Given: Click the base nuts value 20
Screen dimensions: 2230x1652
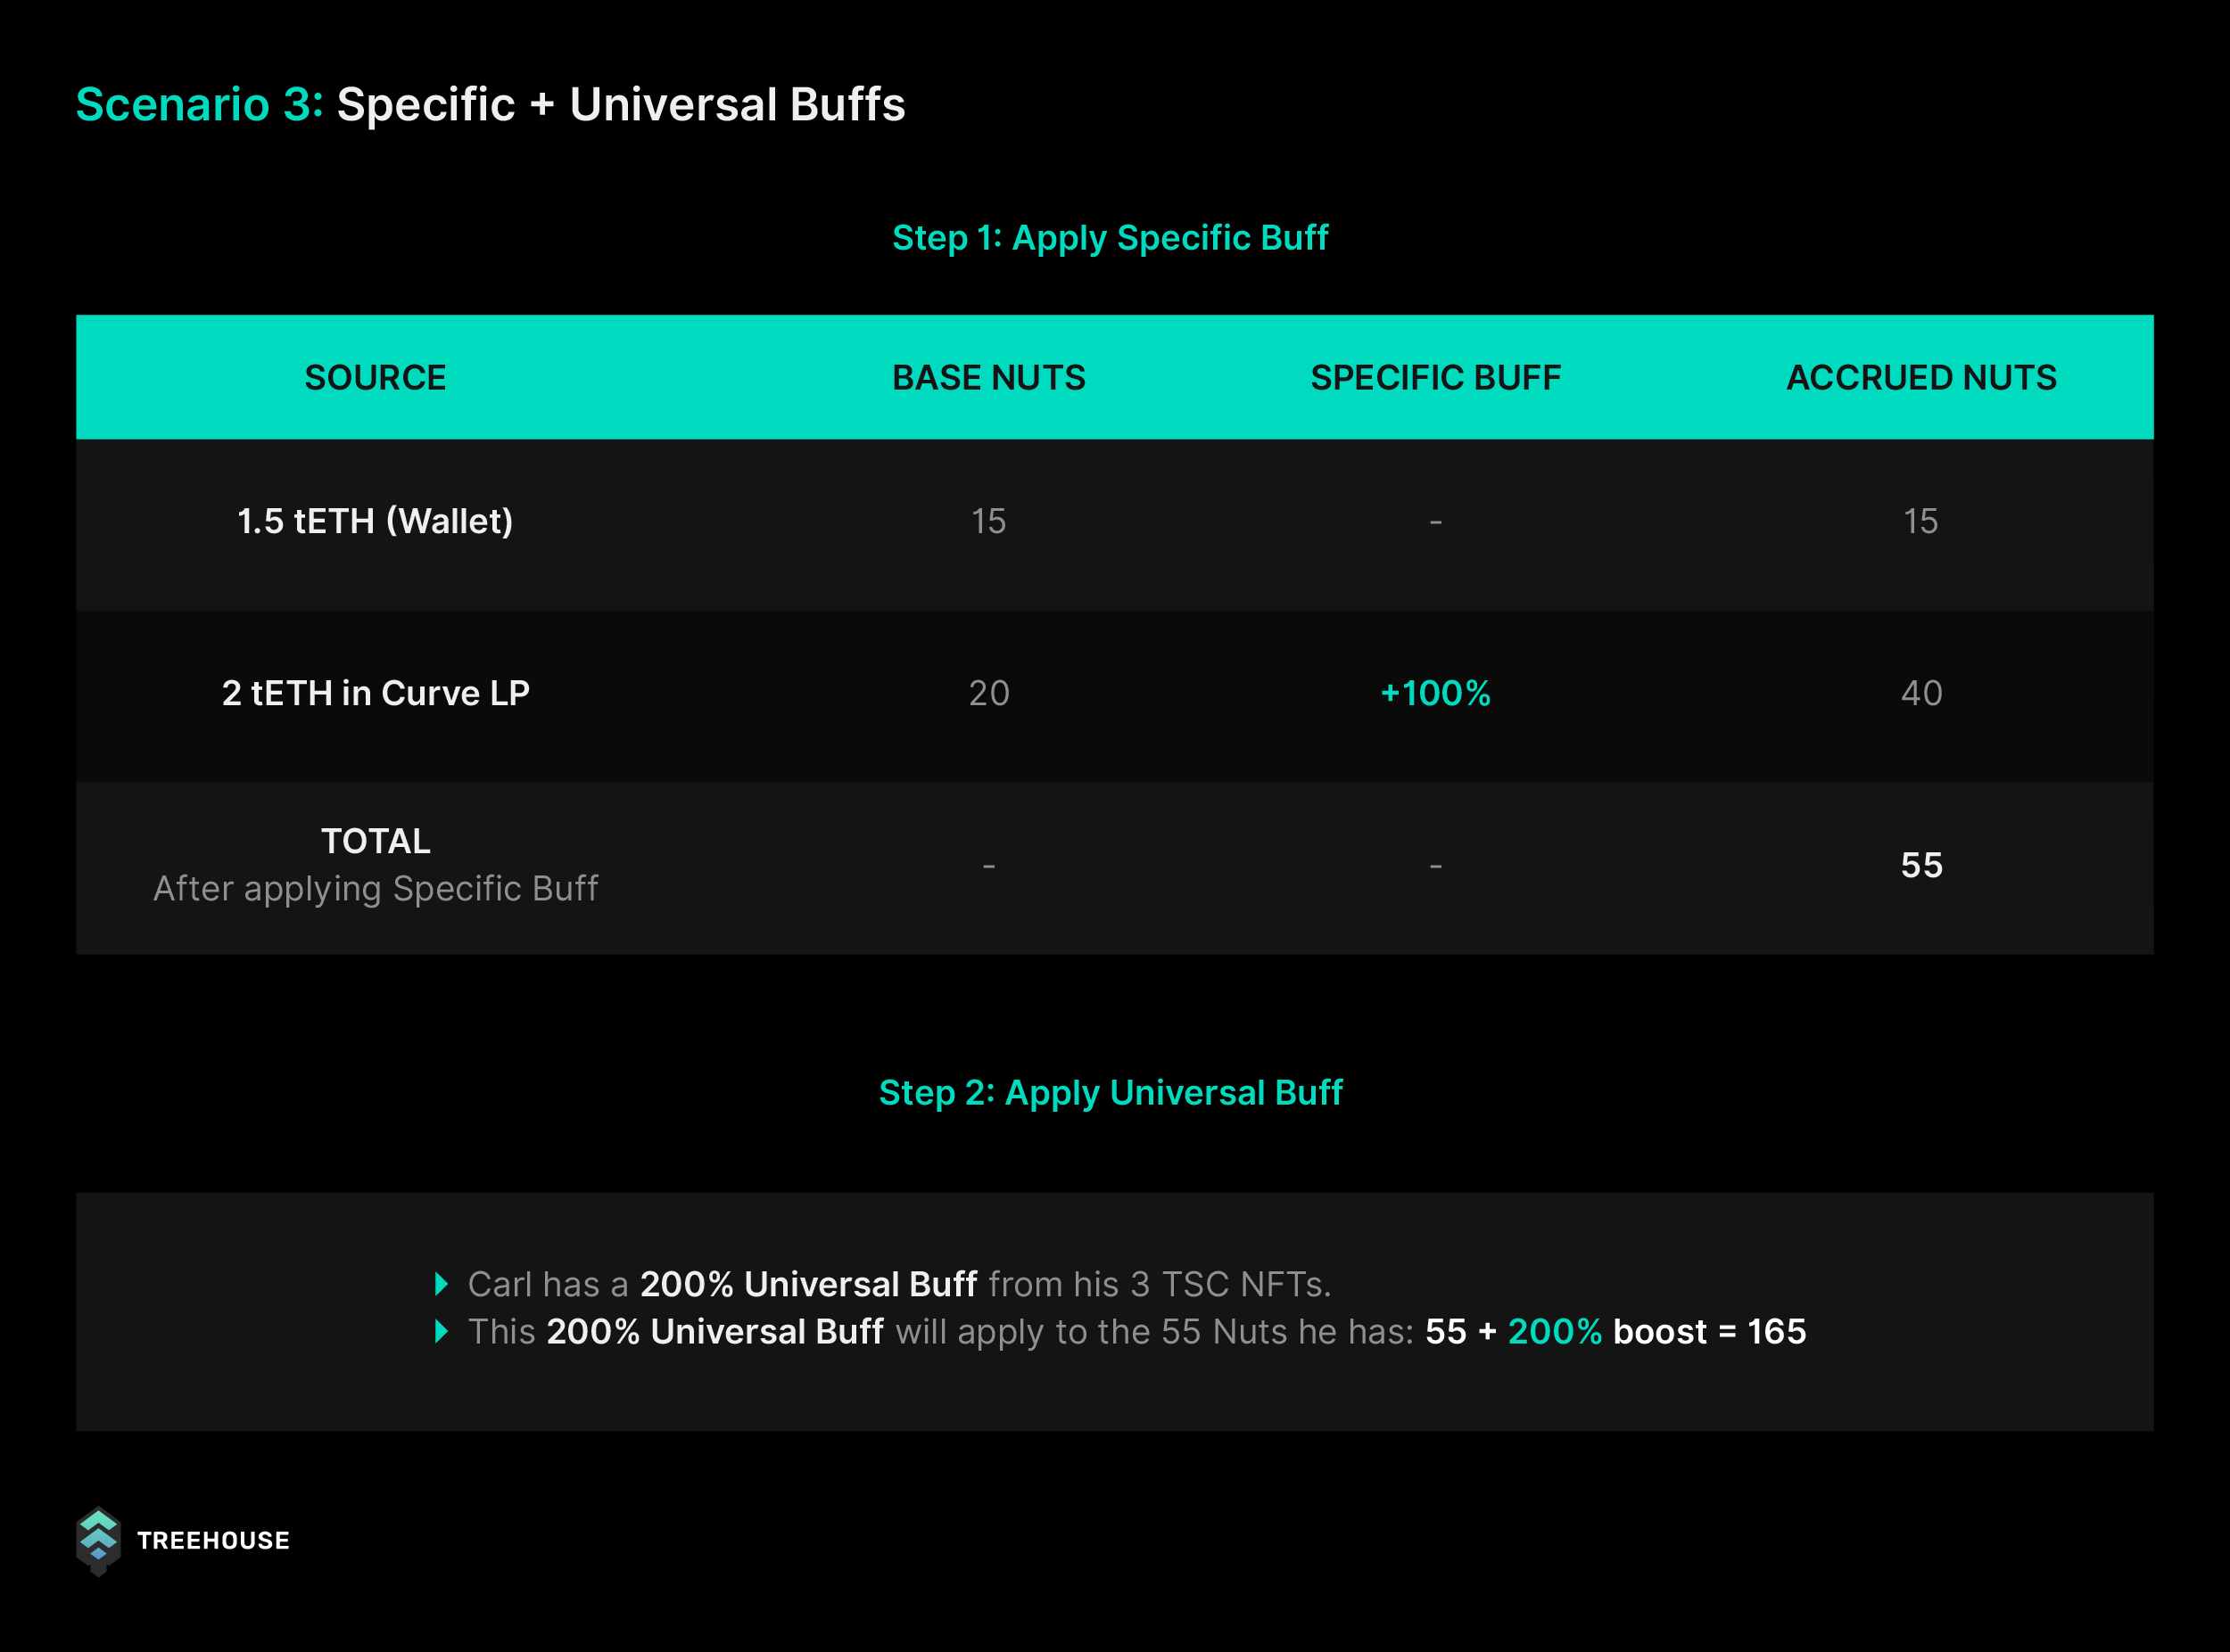Looking at the screenshot, I should 988,693.
